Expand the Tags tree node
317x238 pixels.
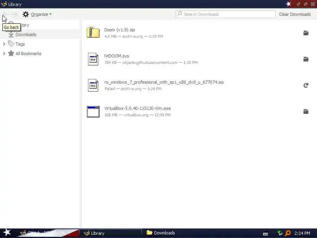[x=4, y=44]
